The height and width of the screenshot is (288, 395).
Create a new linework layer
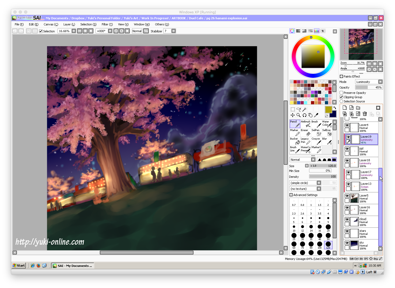click(351, 108)
